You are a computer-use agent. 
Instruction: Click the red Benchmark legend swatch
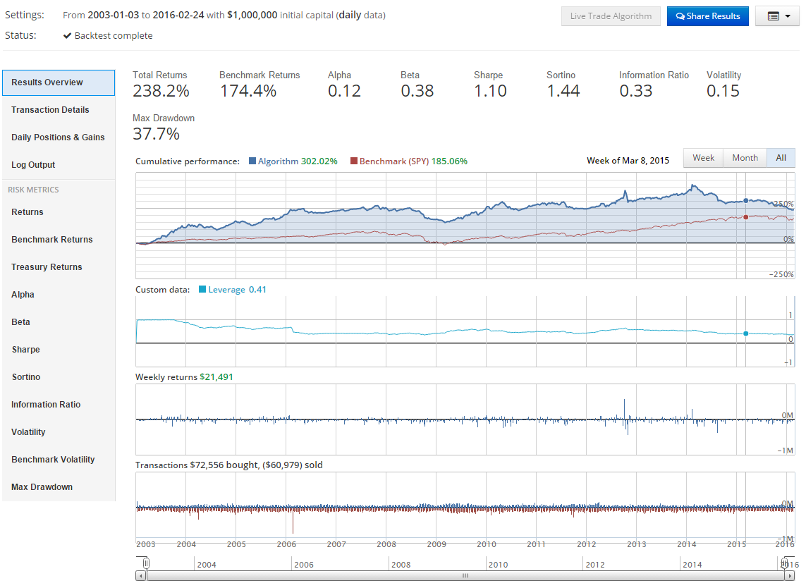point(354,161)
